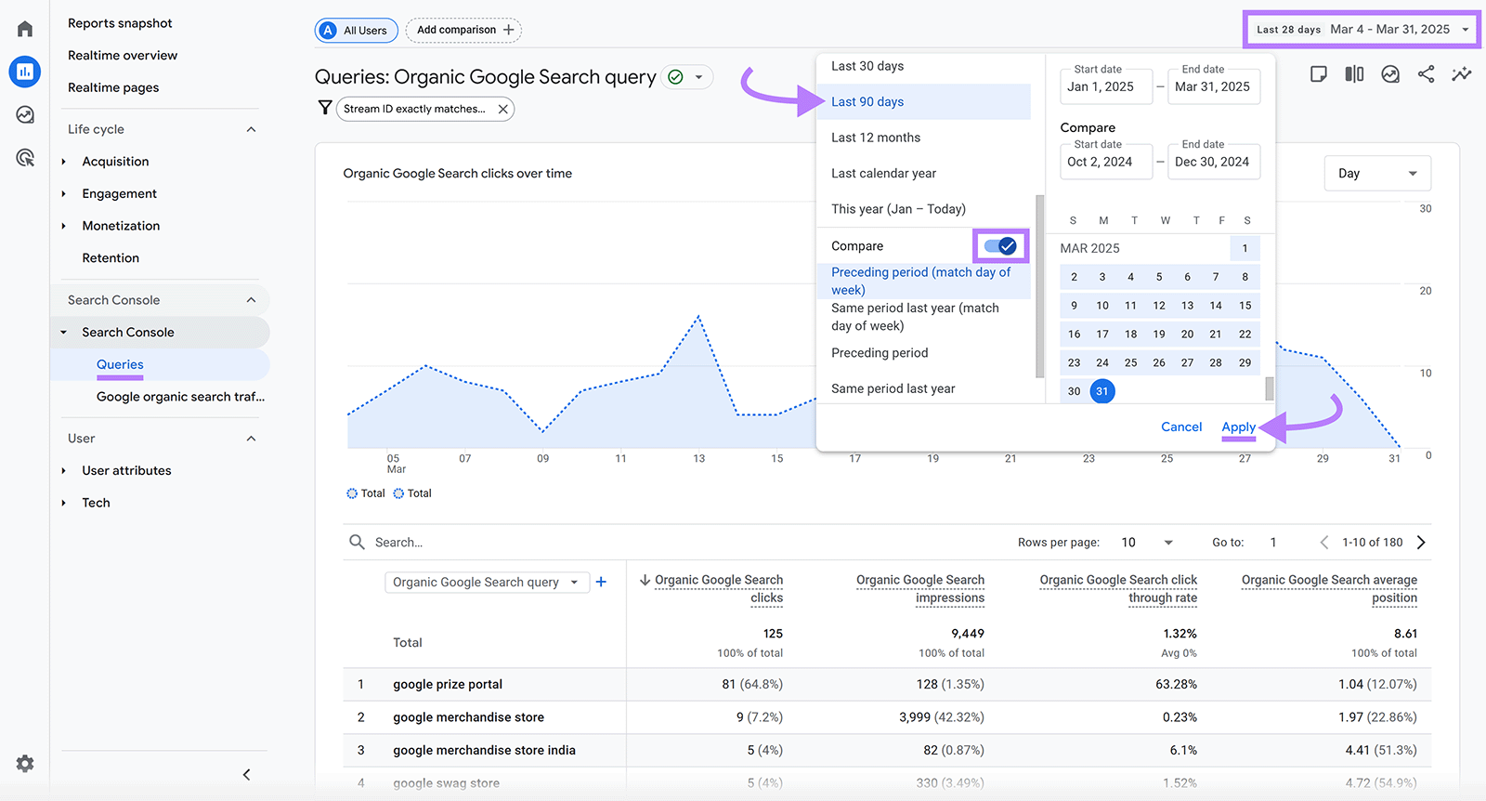Image resolution: width=1486 pixels, height=801 pixels.
Task: Open Realtime pages
Action: [113, 87]
